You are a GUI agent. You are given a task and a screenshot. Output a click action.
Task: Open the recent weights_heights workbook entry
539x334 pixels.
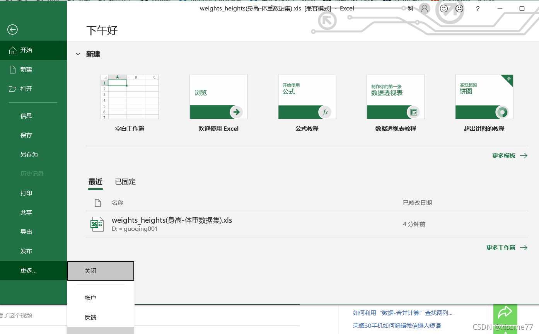172,220
